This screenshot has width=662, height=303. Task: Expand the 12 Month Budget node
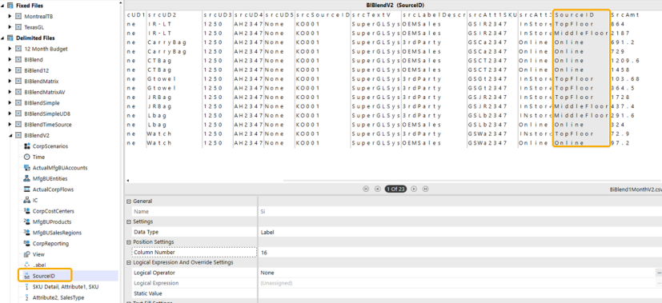coord(10,49)
